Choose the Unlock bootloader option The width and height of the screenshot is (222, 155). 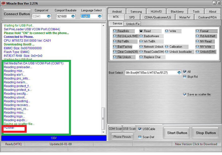179,52
